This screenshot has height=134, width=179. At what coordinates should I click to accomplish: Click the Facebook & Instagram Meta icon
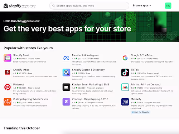coord(66,58)
